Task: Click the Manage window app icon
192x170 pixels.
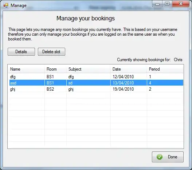Action: [6, 5]
